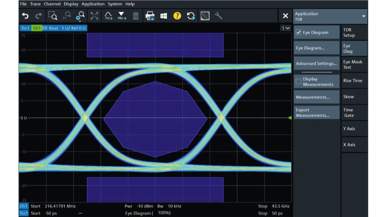
Task: Uncheck the Eye Diagram checkbox
Action: [299, 33]
